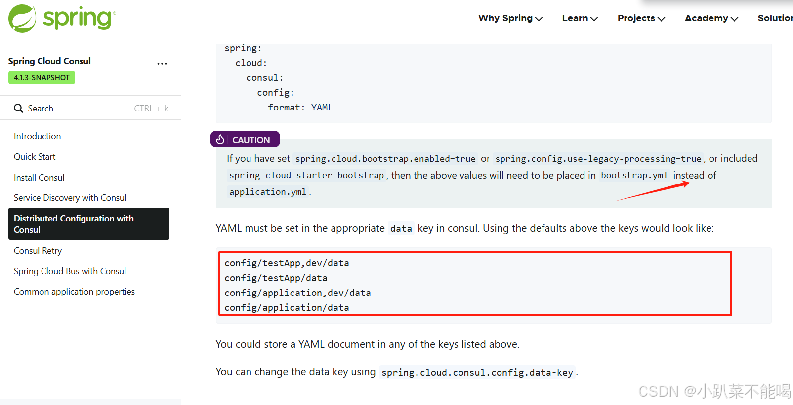Click the 'consul:' line in YAML block
Image resolution: width=793 pixels, height=405 pixels.
pyautogui.click(x=265, y=78)
